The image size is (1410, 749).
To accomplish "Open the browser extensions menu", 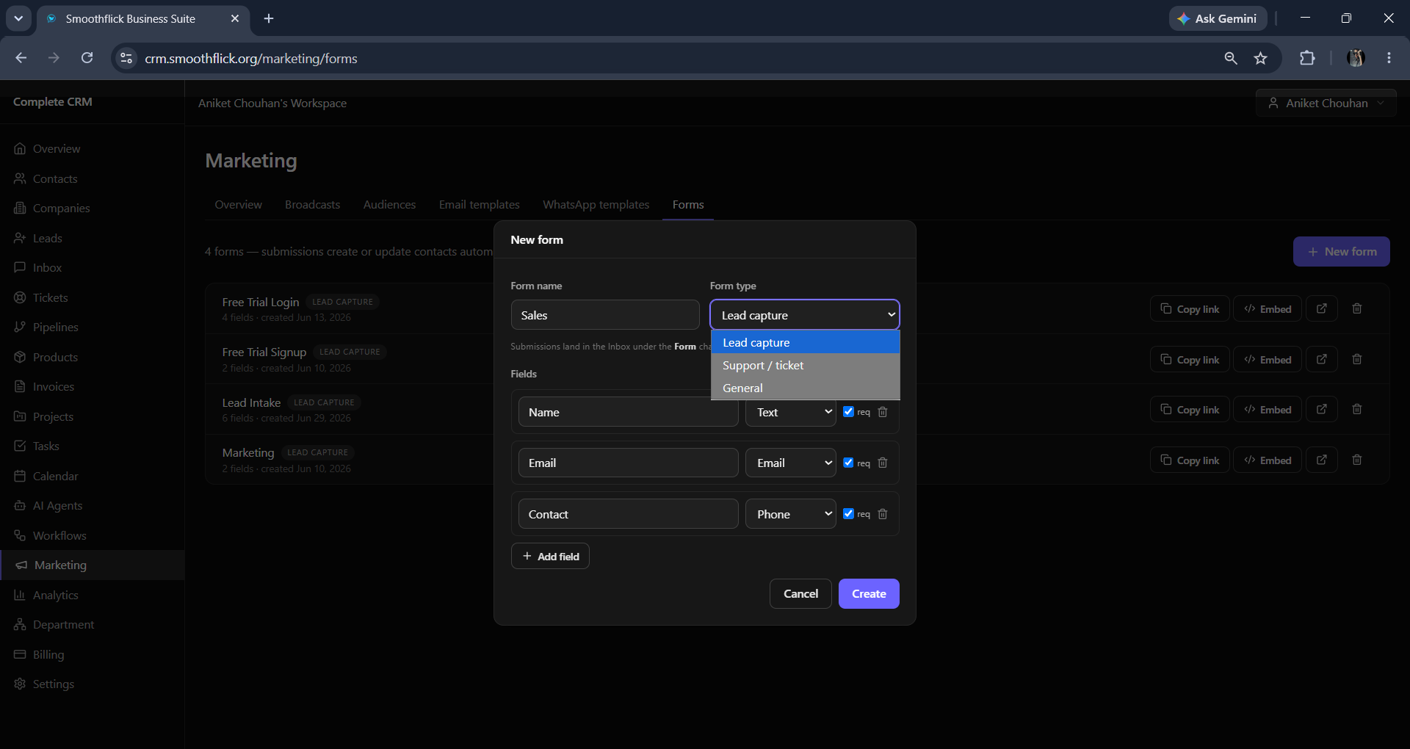I will pos(1307,58).
